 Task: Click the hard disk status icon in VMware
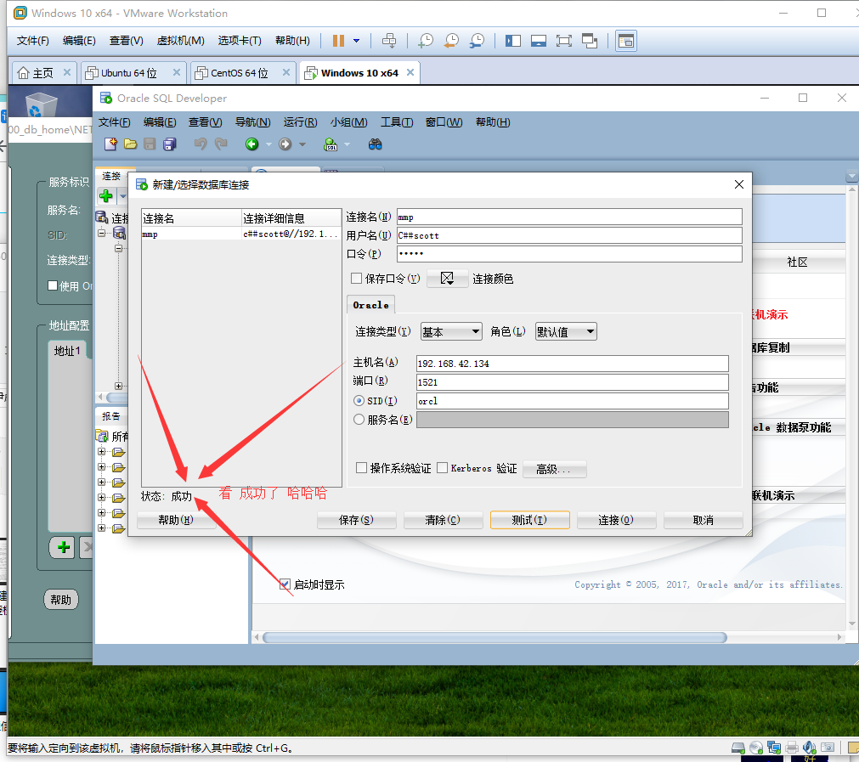tap(738, 748)
